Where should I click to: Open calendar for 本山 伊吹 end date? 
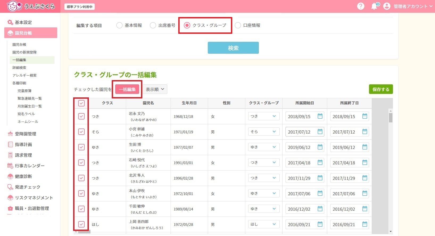tap(365, 193)
